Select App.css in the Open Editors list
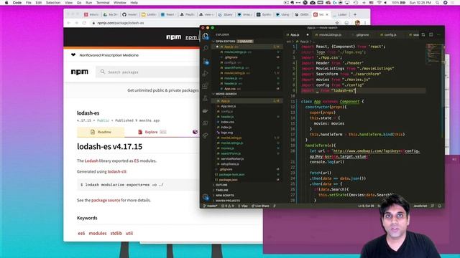Viewport: 460px width, 258px height. pyautogui.click(x=230, y=89)
